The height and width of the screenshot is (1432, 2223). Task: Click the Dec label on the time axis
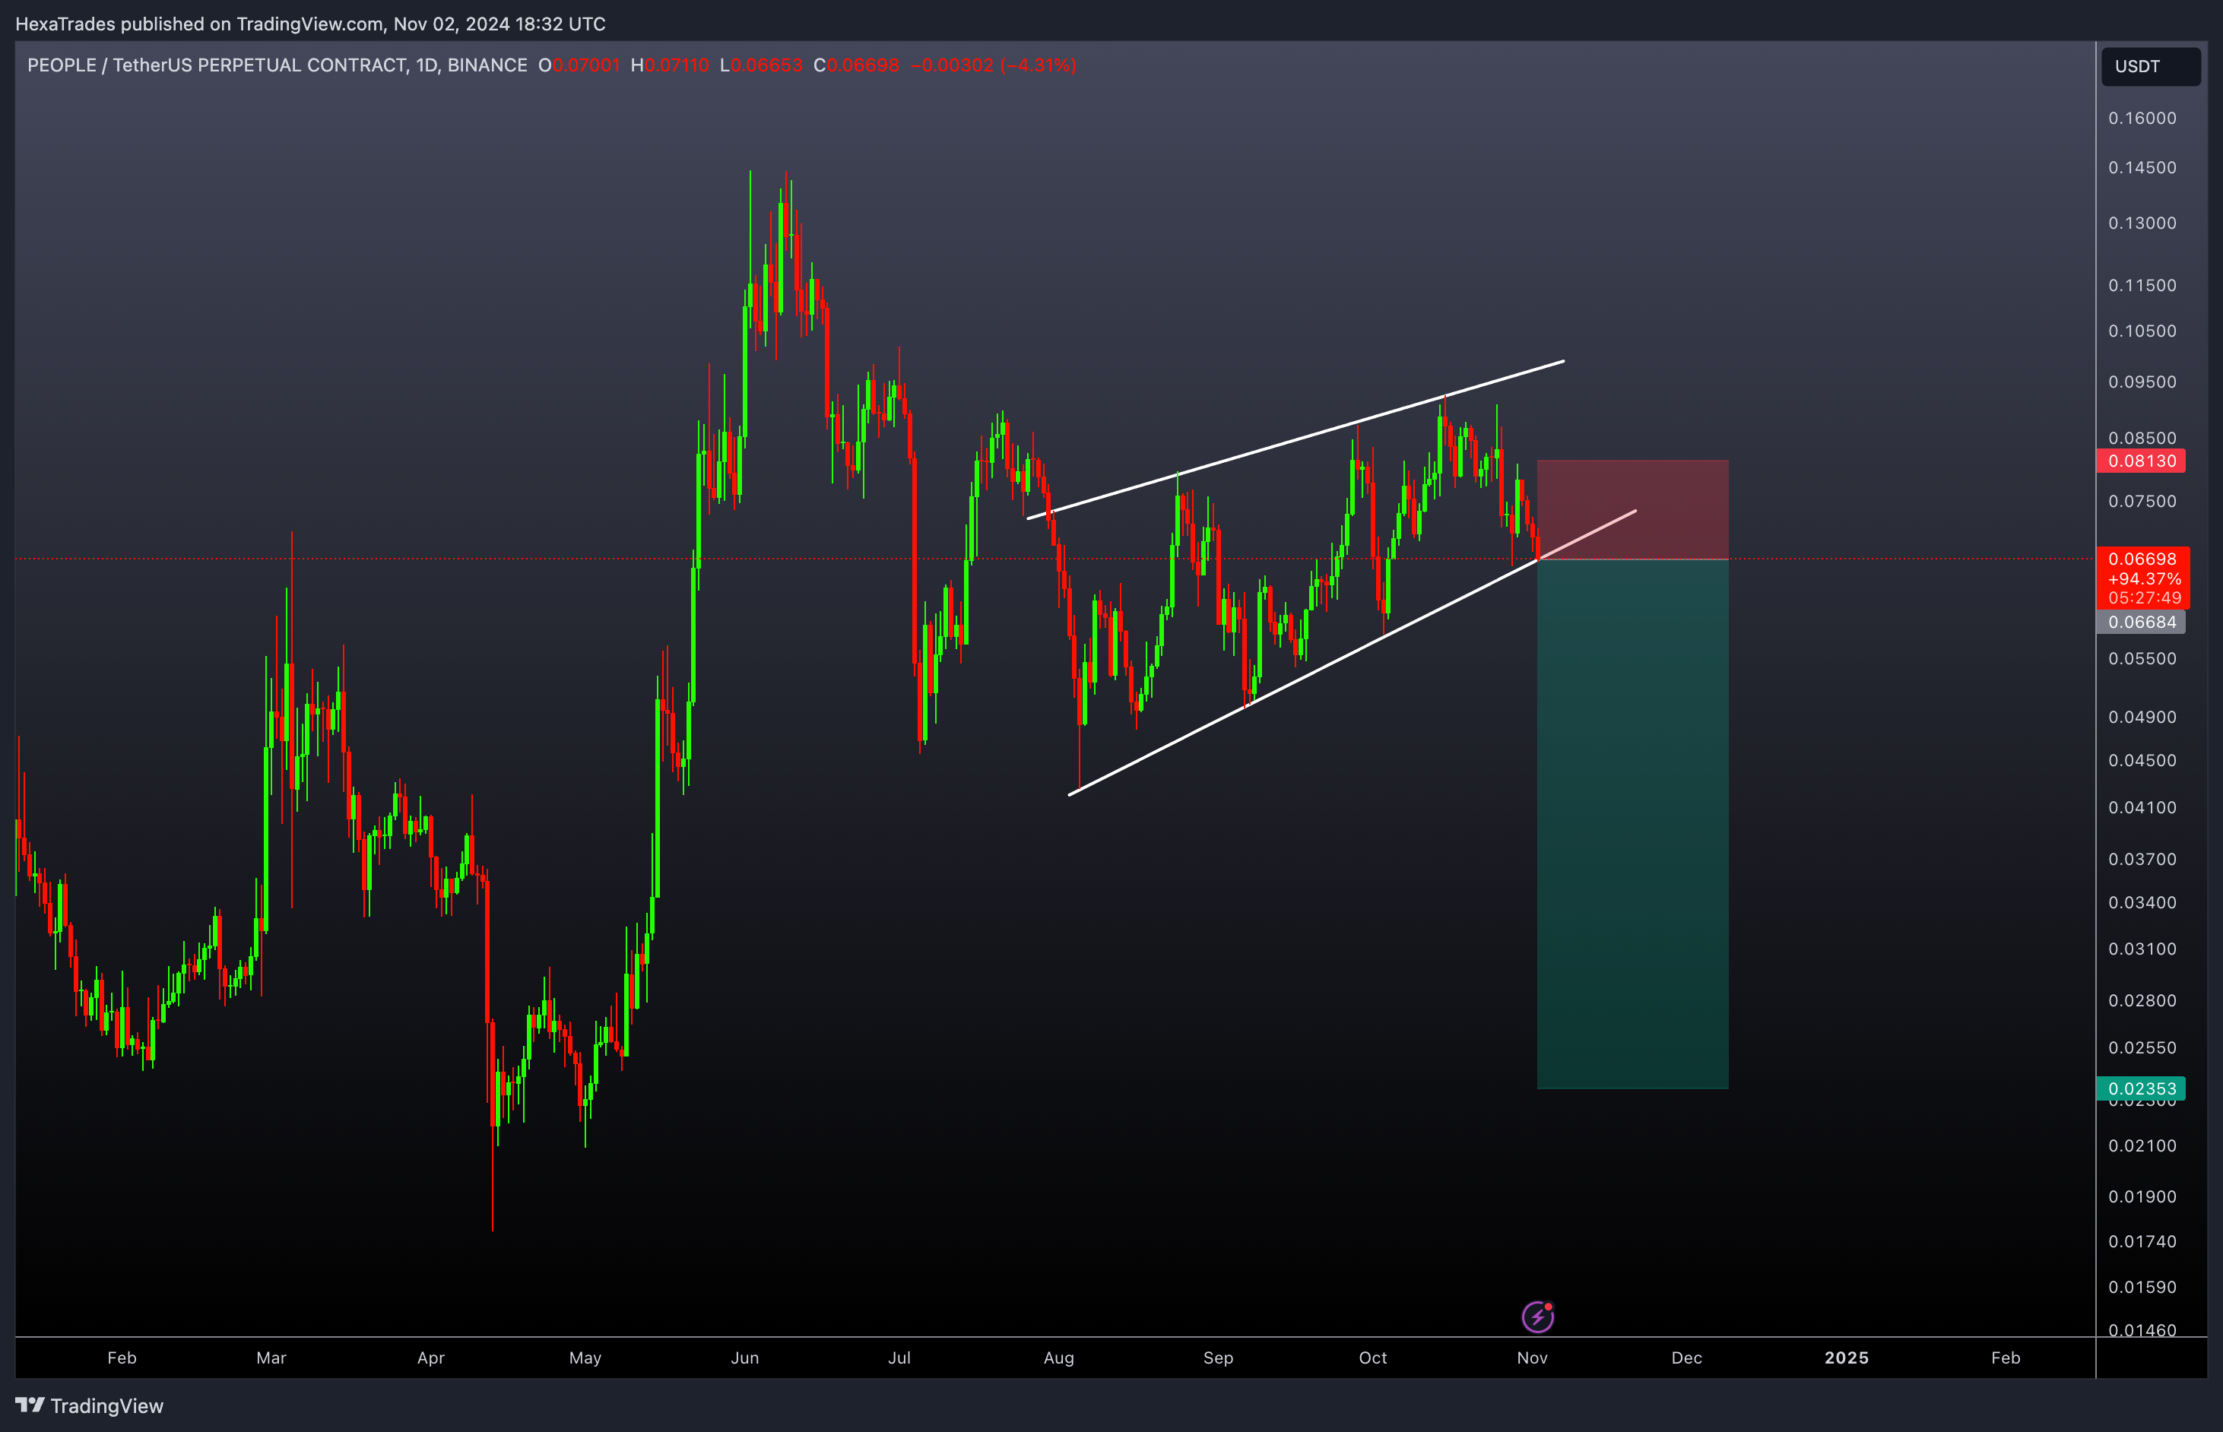point(1686,1358)
